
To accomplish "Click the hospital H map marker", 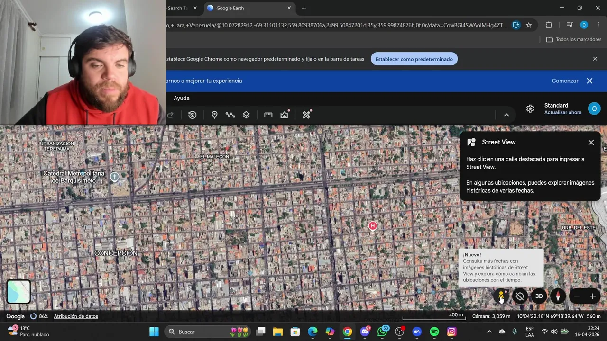I will click(x=373, y=226).
